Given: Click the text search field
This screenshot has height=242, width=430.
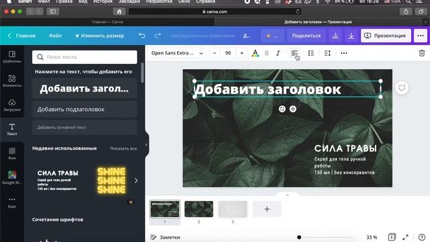Looking at the screenshot, I should (x=85, y=57).
